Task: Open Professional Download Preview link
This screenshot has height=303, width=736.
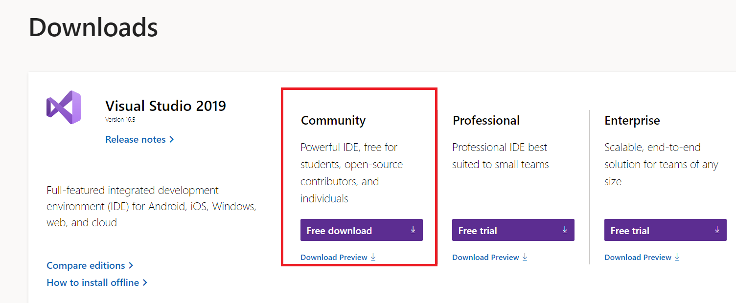Action: [485, 257]
